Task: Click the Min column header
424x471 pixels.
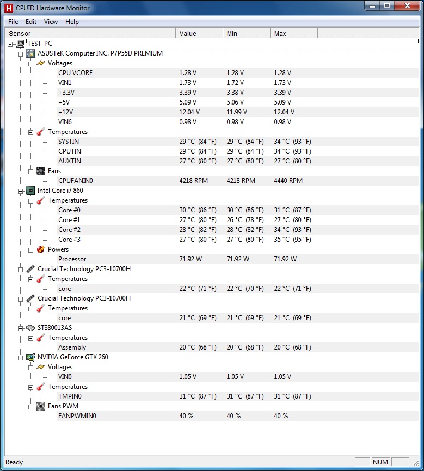Action: [247, 33]
